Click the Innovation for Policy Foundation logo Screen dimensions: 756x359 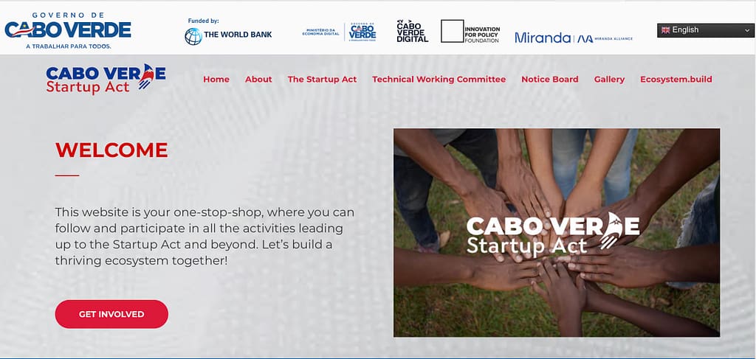[x=470, y=32]
